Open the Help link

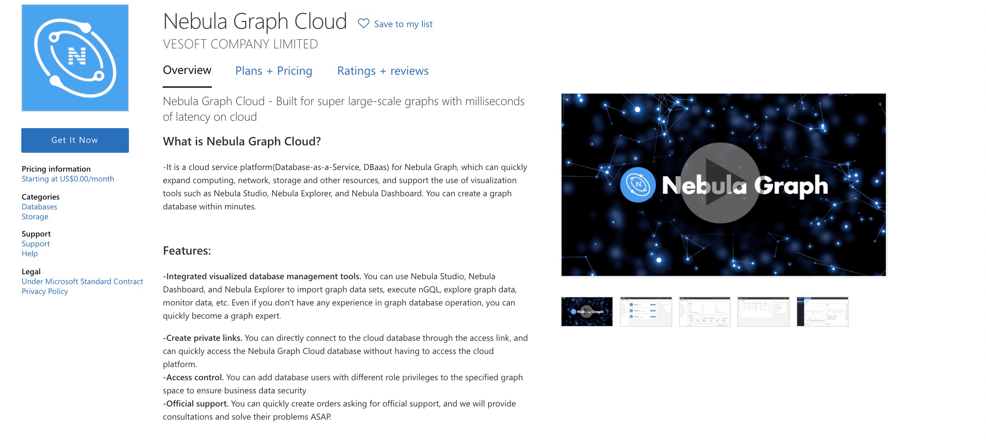coord(29,253)
